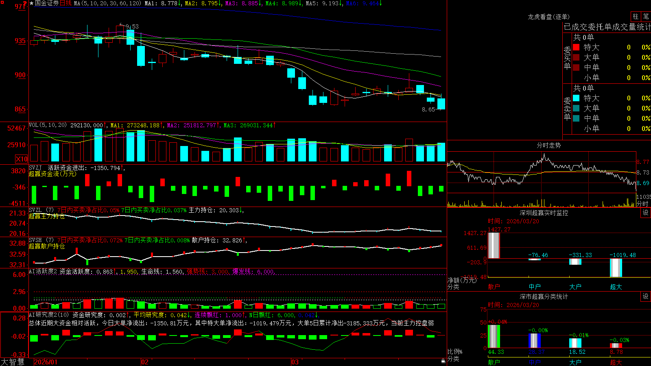Click the 散户 bar valued 1427.27
This screenshot has height=366, width=651.
494,245
